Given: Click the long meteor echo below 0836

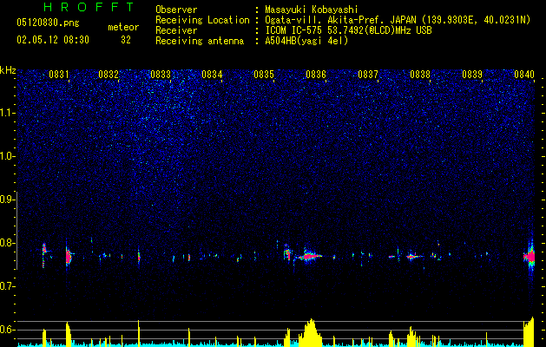Looking at the screenshot, I should [308, 257].
